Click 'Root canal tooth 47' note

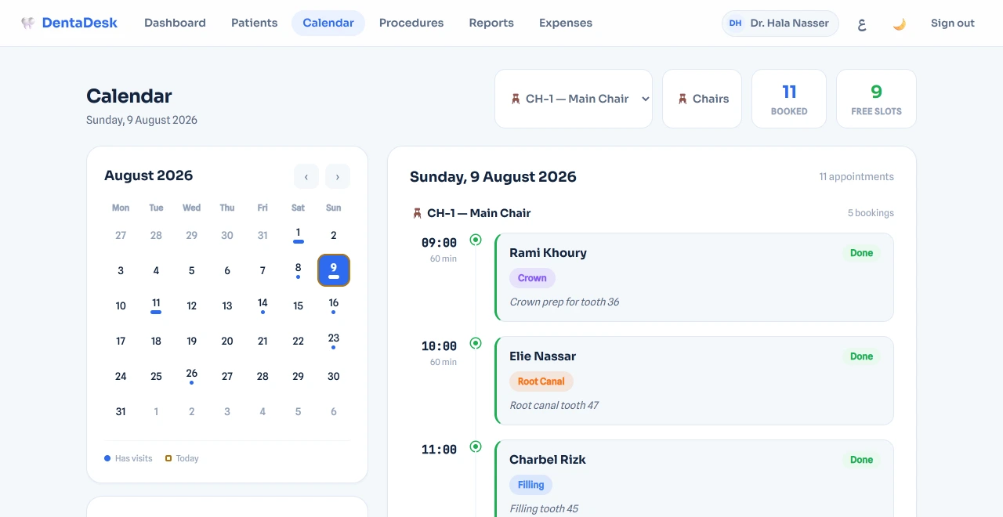pyautogui.click(x=554, y=405)
